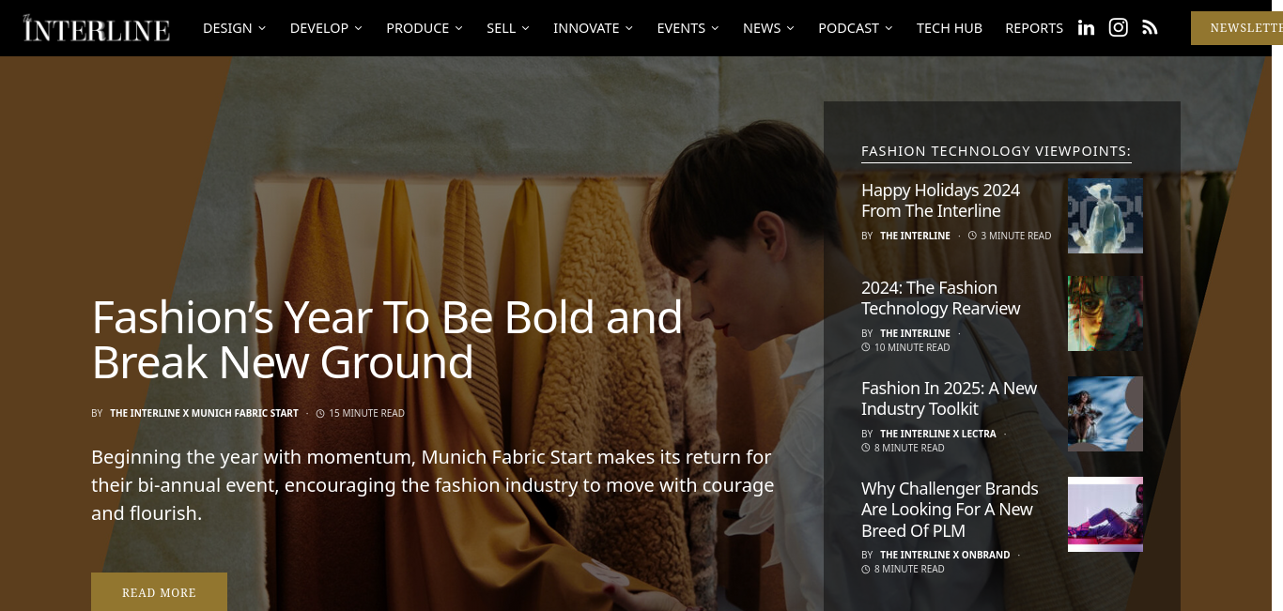The width and height of the screenshot is (1283, 611).
Task: Click the Read More button
Action: point(159,592)
